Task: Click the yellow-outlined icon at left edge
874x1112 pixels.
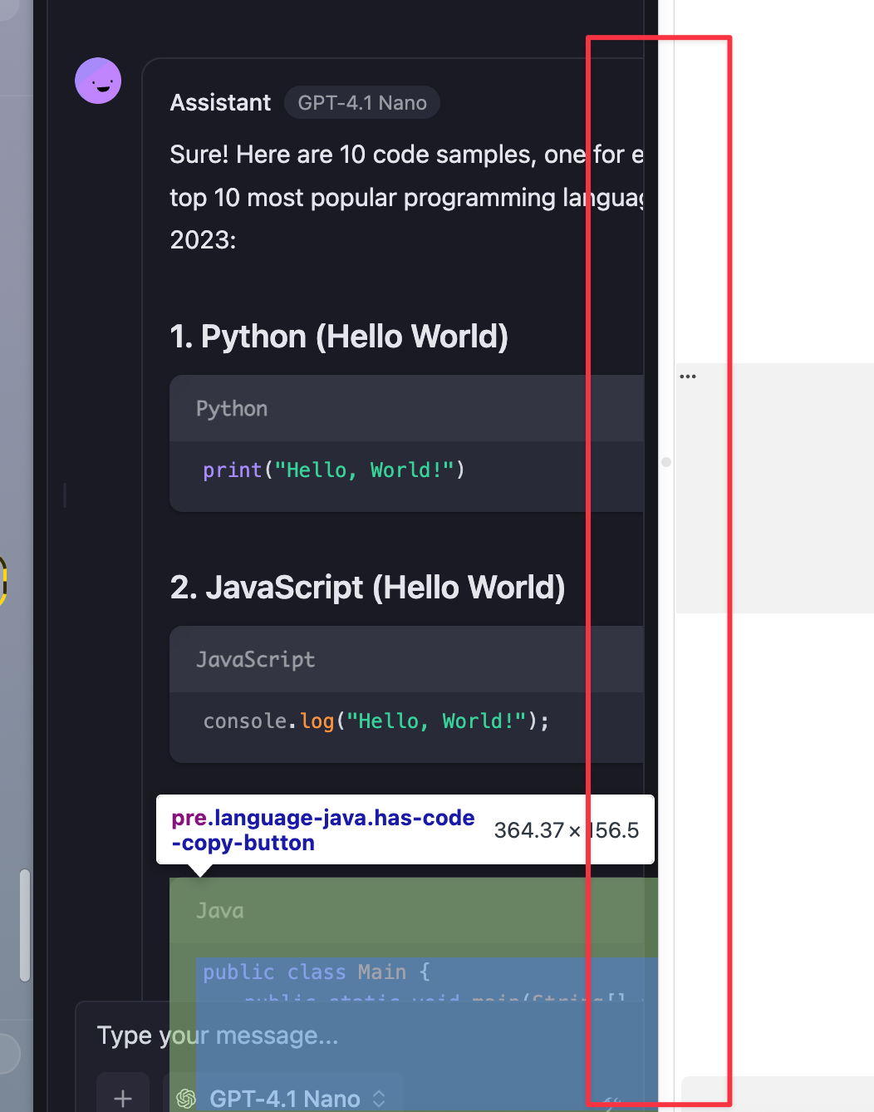Action: coord(2,579)
